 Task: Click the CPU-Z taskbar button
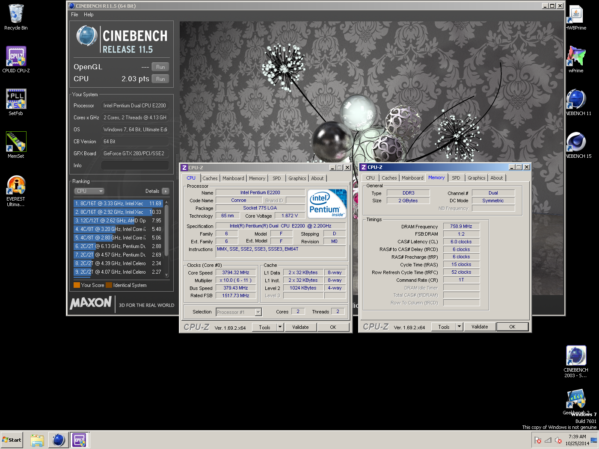(x=79, y=440)
